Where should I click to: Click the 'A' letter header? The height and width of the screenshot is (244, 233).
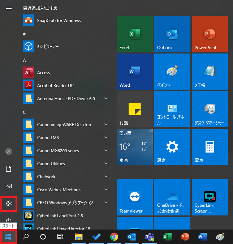coord(25,60)
